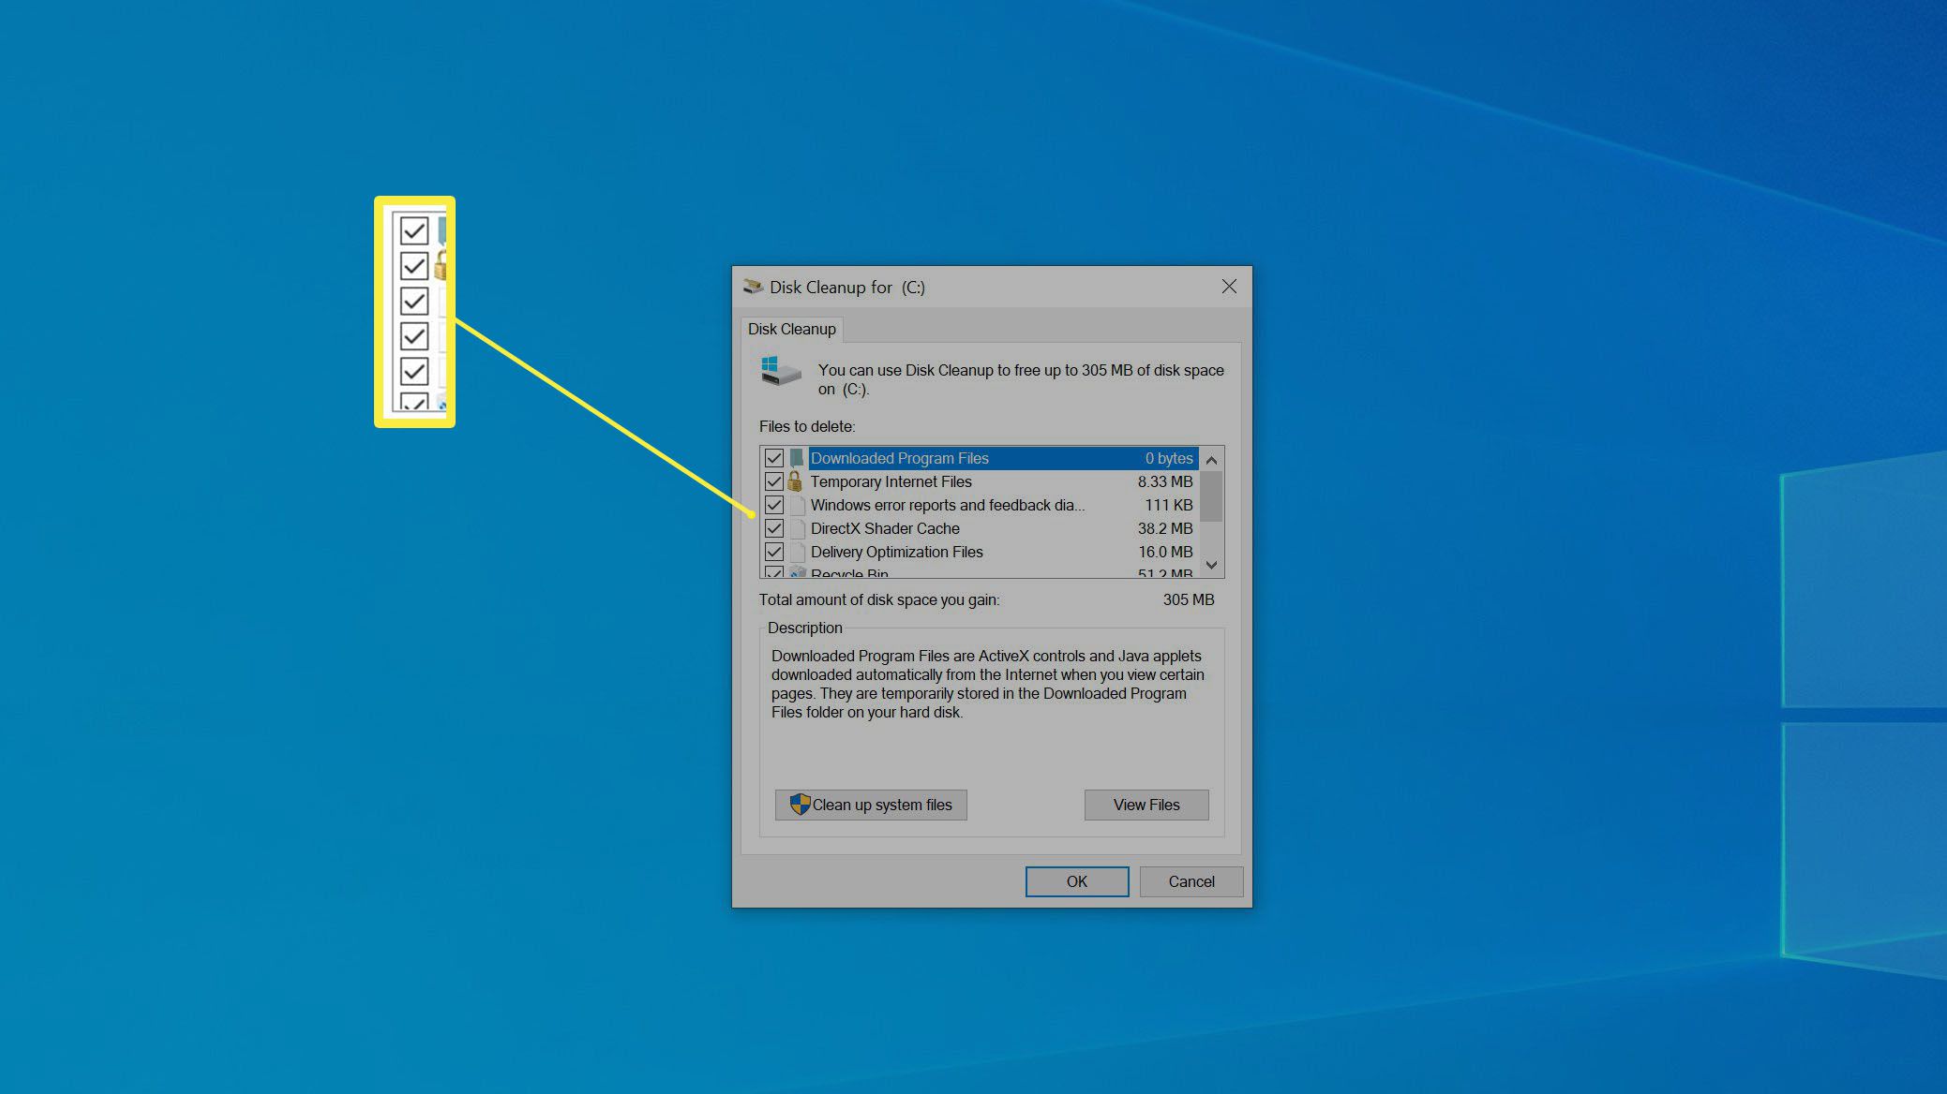Toggle Windows error reports checkbox
Viewport: 1947px width, 1094px height.
773,505
